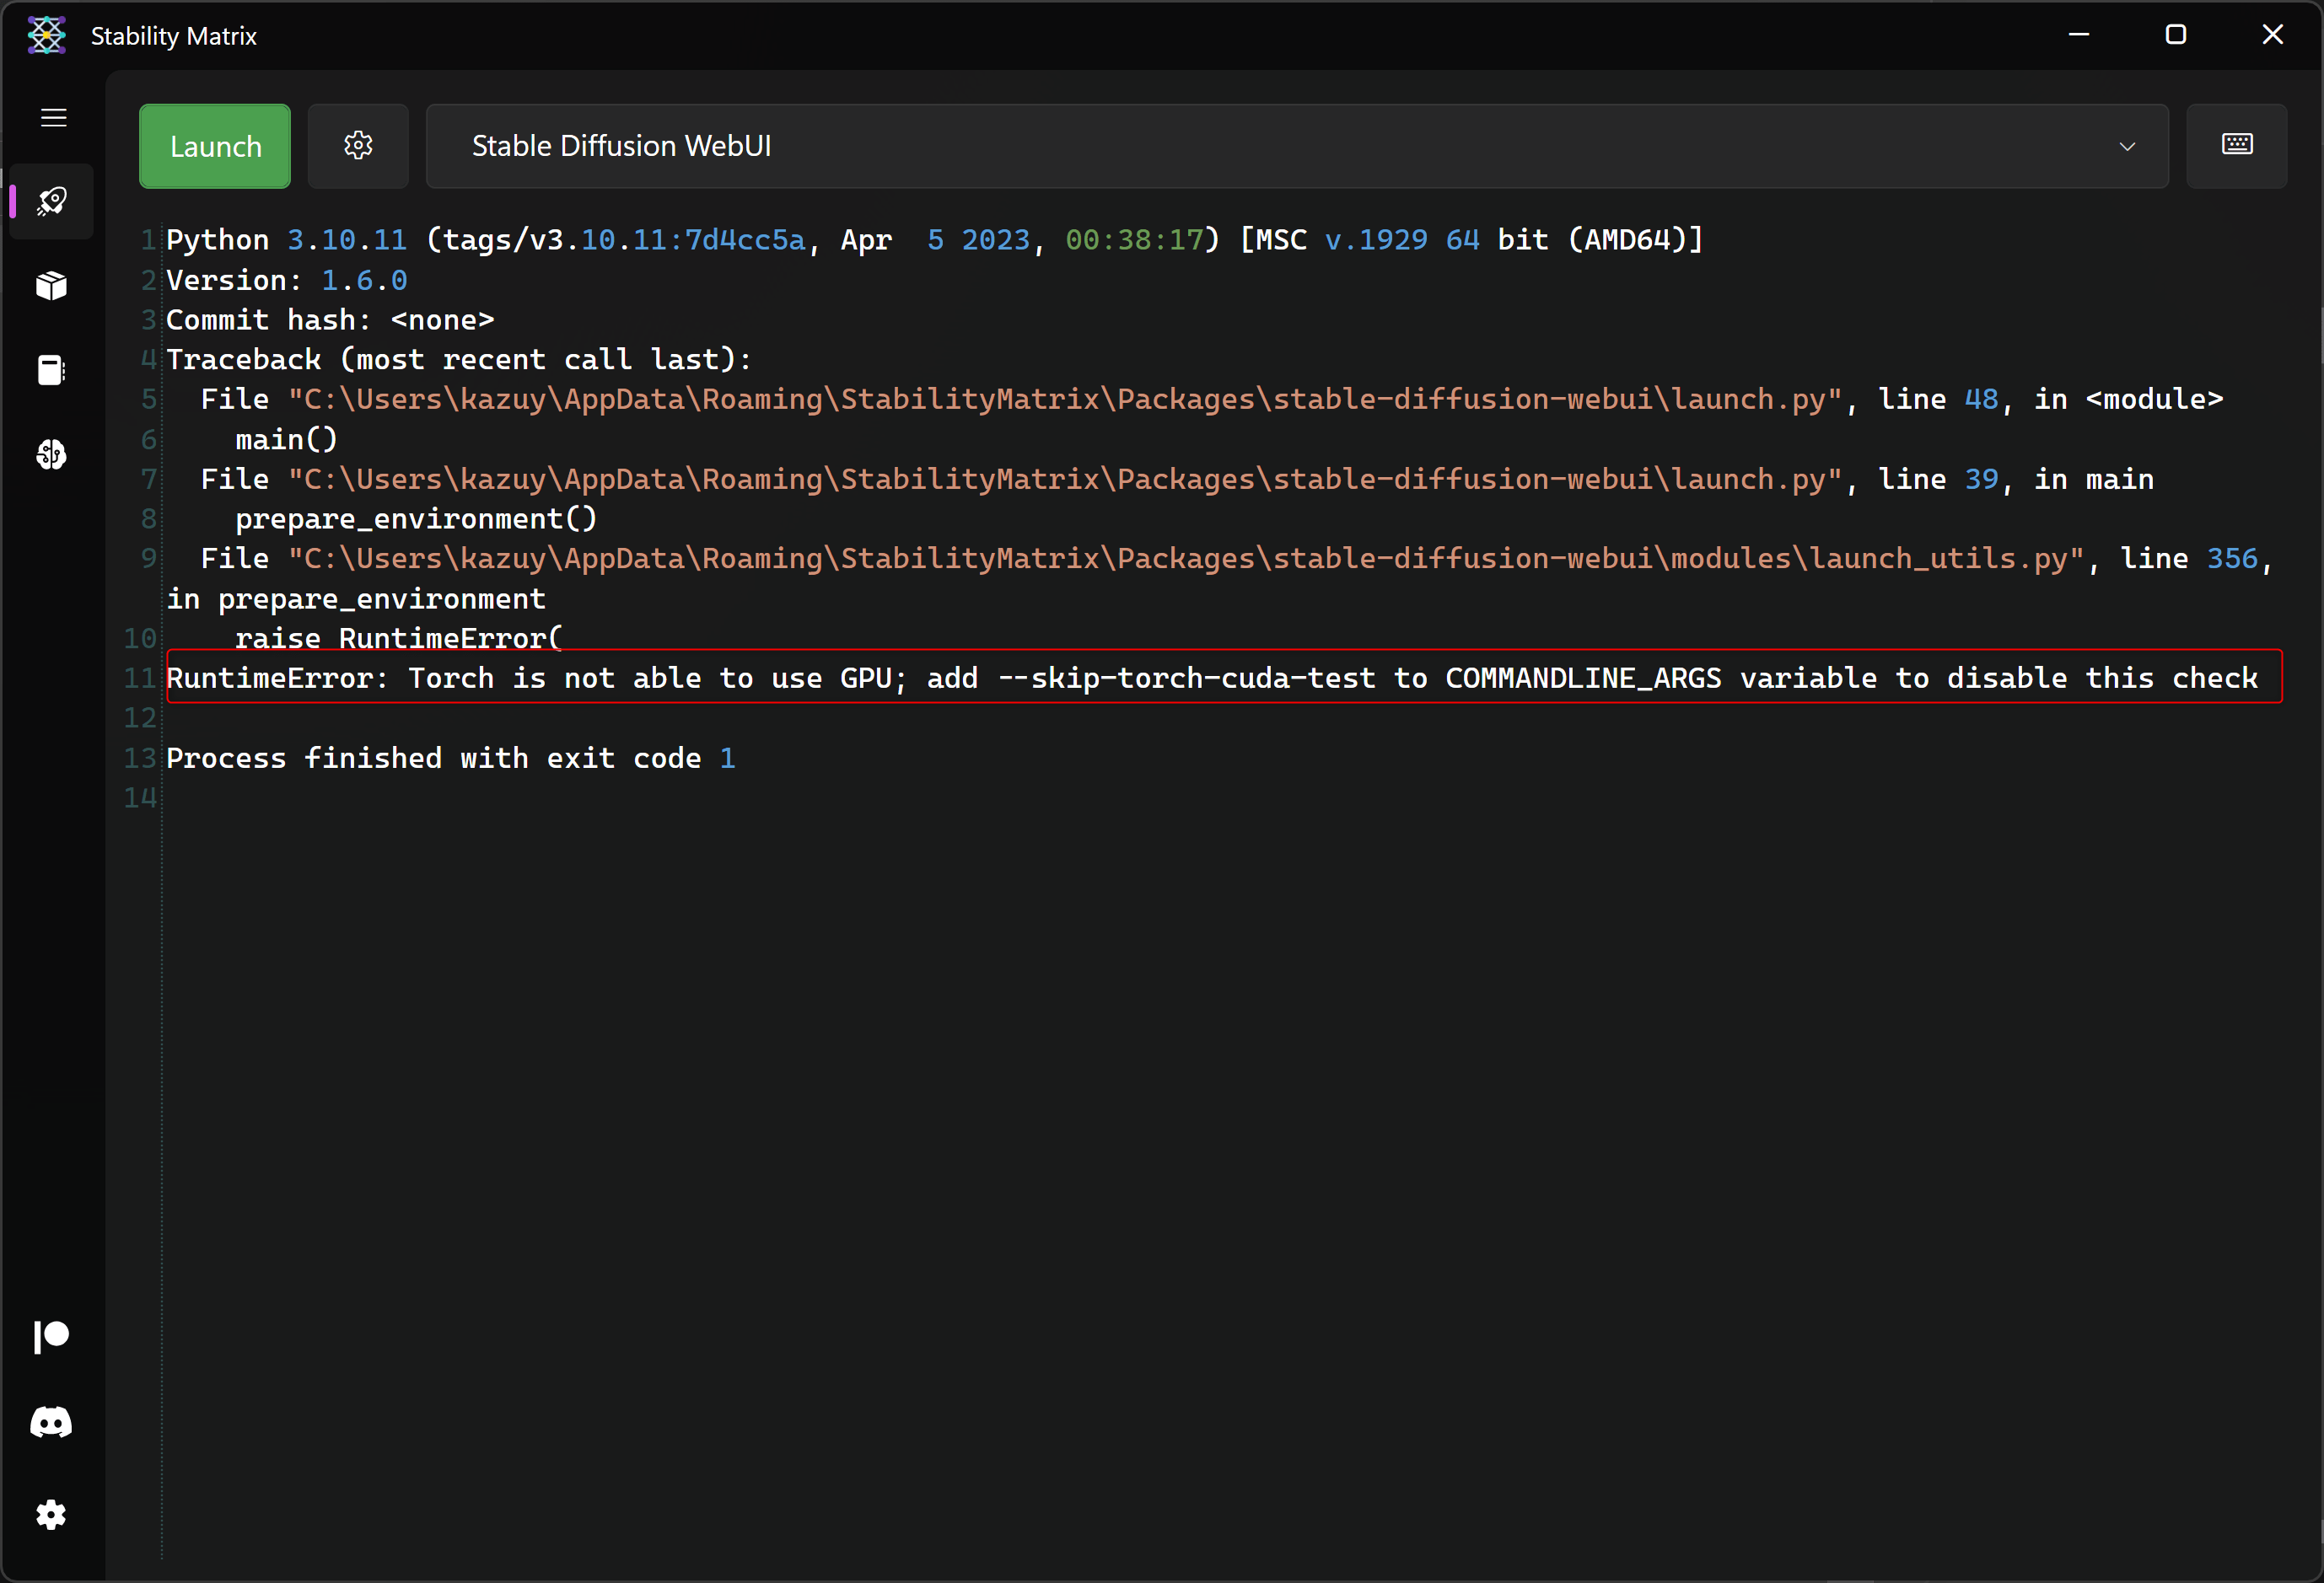Expand the hamburger navigation menu

point(54,118)
